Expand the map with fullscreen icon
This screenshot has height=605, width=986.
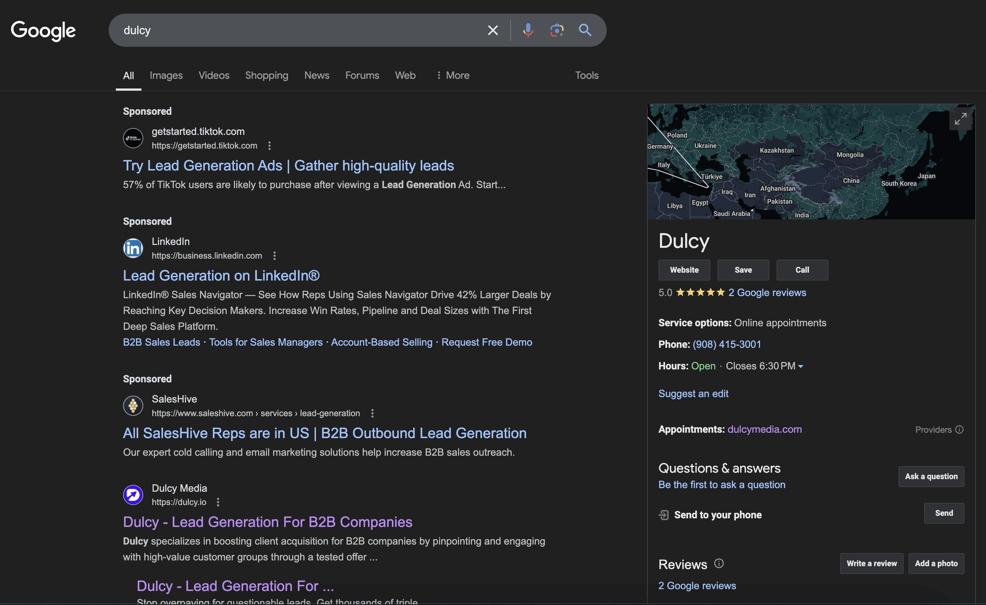click(x=960, y=119)
